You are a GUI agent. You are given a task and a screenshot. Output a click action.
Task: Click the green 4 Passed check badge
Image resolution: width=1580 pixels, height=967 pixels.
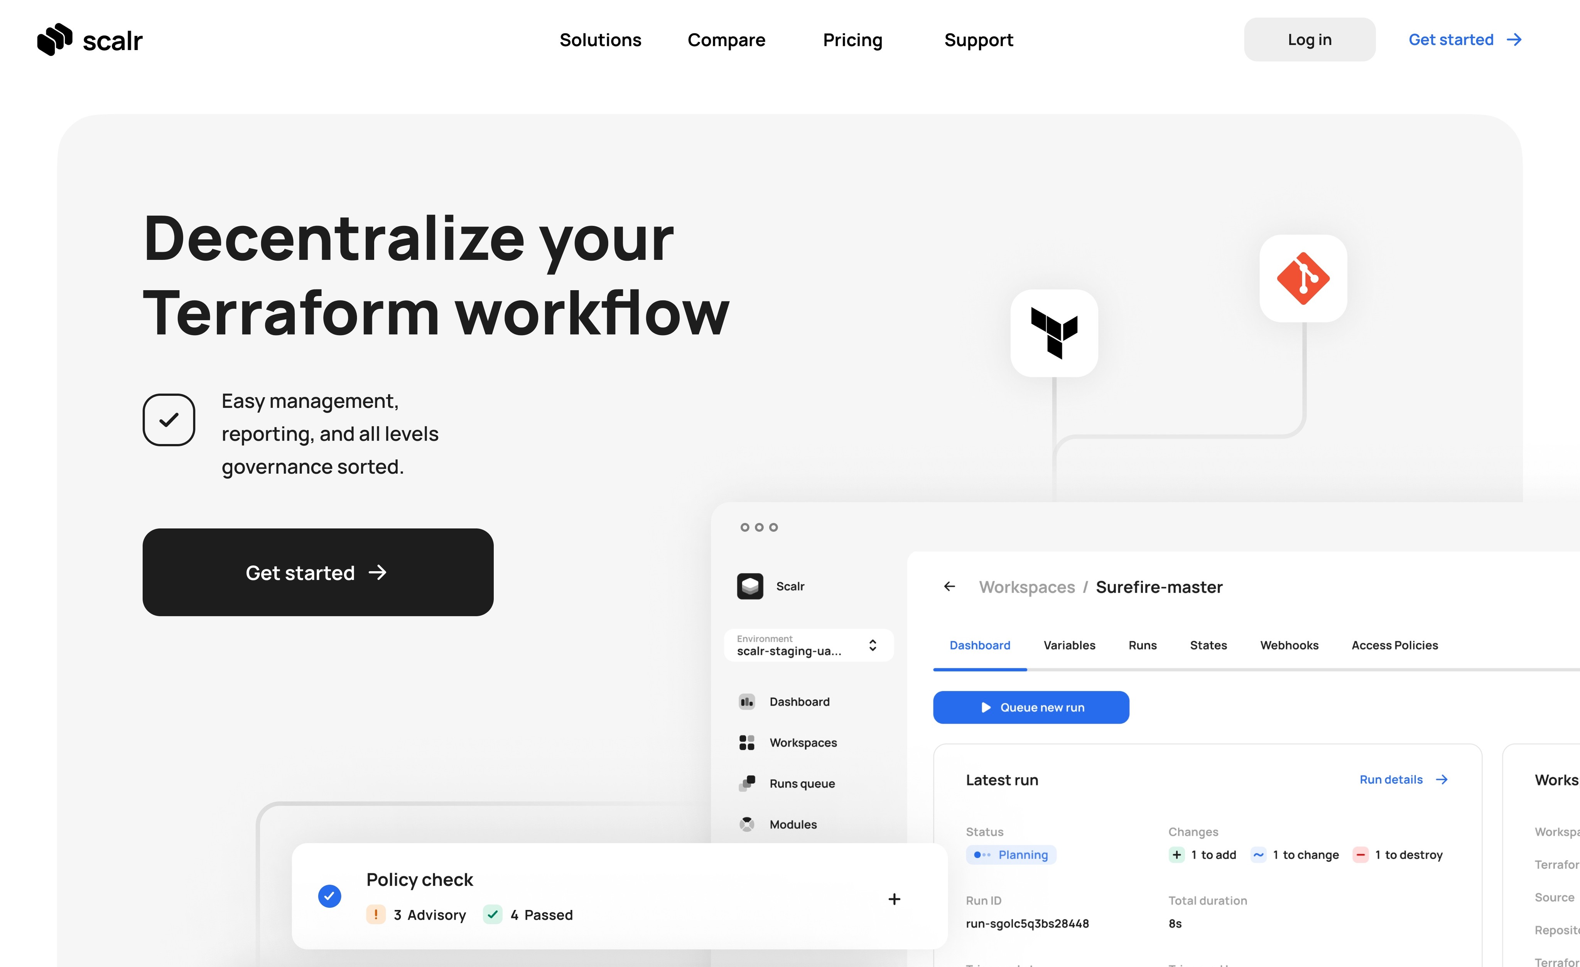493,915
